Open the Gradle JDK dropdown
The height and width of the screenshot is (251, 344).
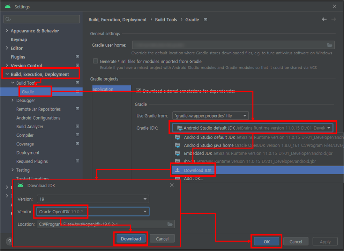point(253,128)
